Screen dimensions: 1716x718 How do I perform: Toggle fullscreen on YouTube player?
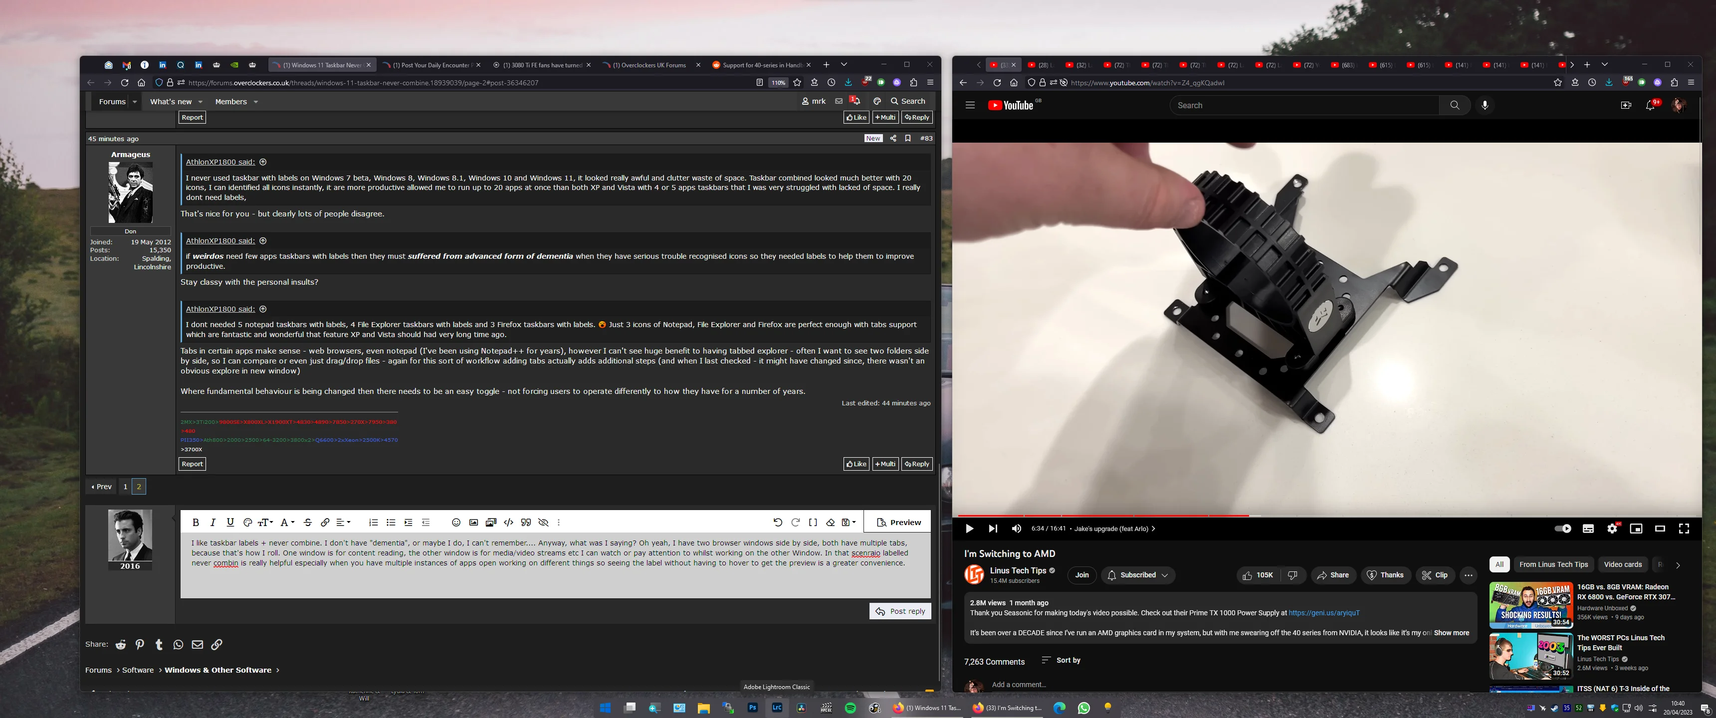coord(1684,529)
